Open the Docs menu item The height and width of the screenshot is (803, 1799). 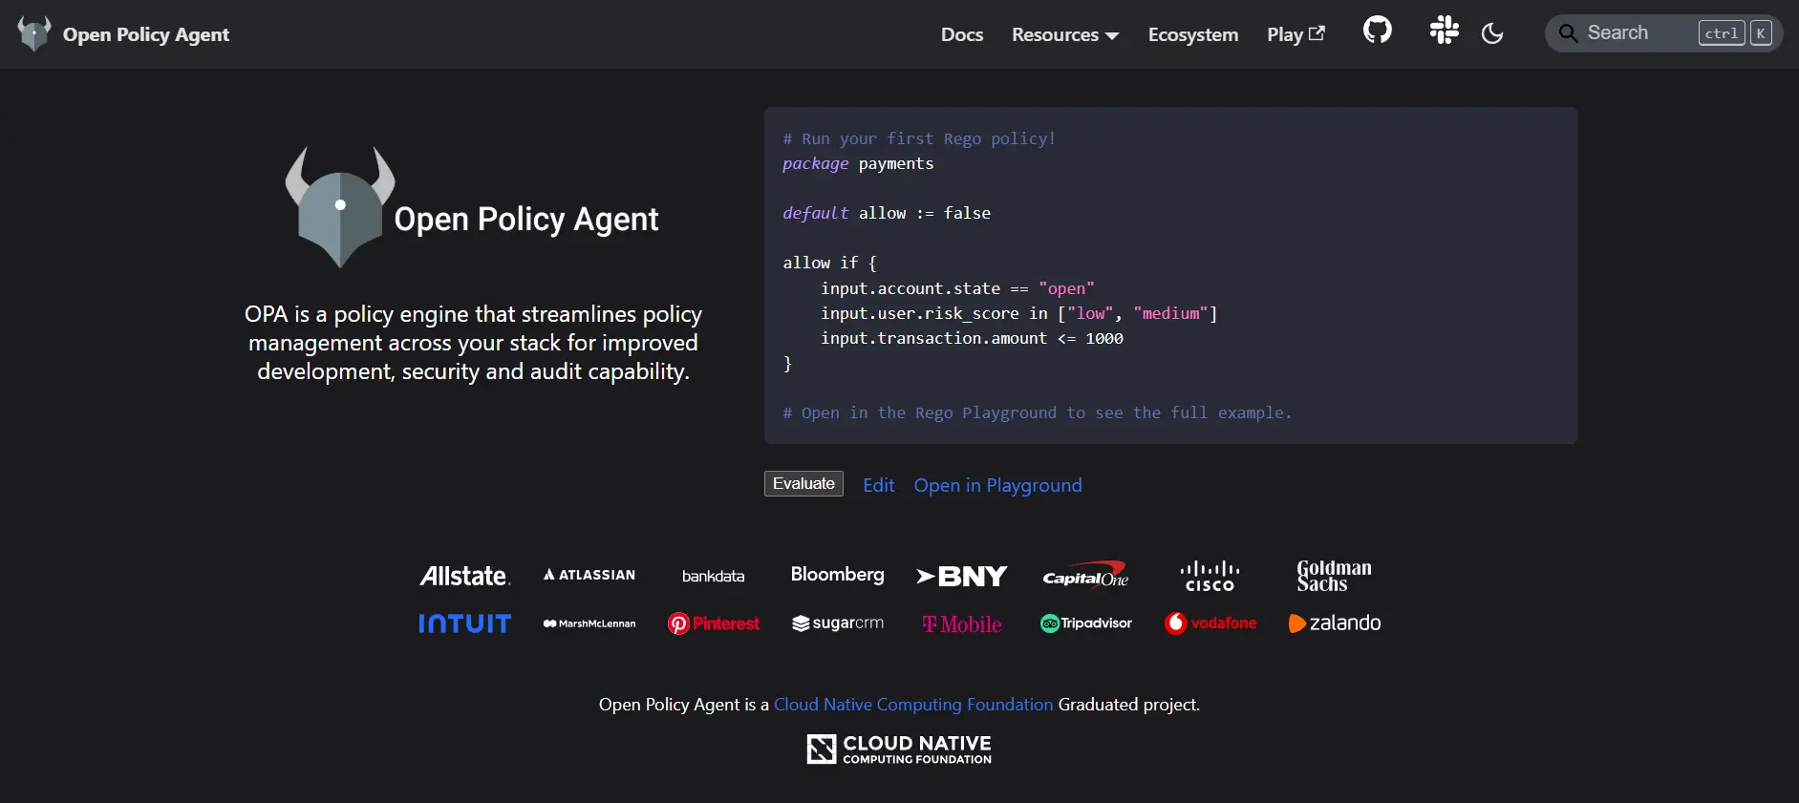tap(962, 34)
